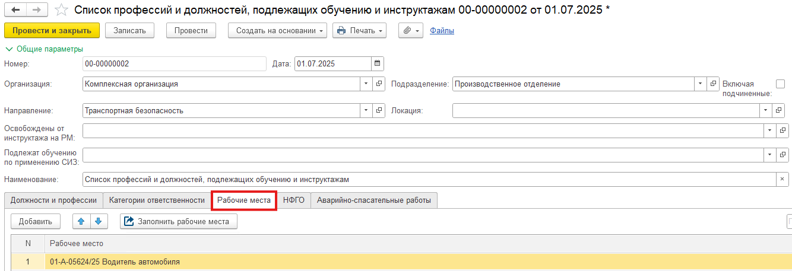The height and width of the screenshot is (271, 792).
Task: Open the calendar picker for date field
Action: [x=378, y=64]
